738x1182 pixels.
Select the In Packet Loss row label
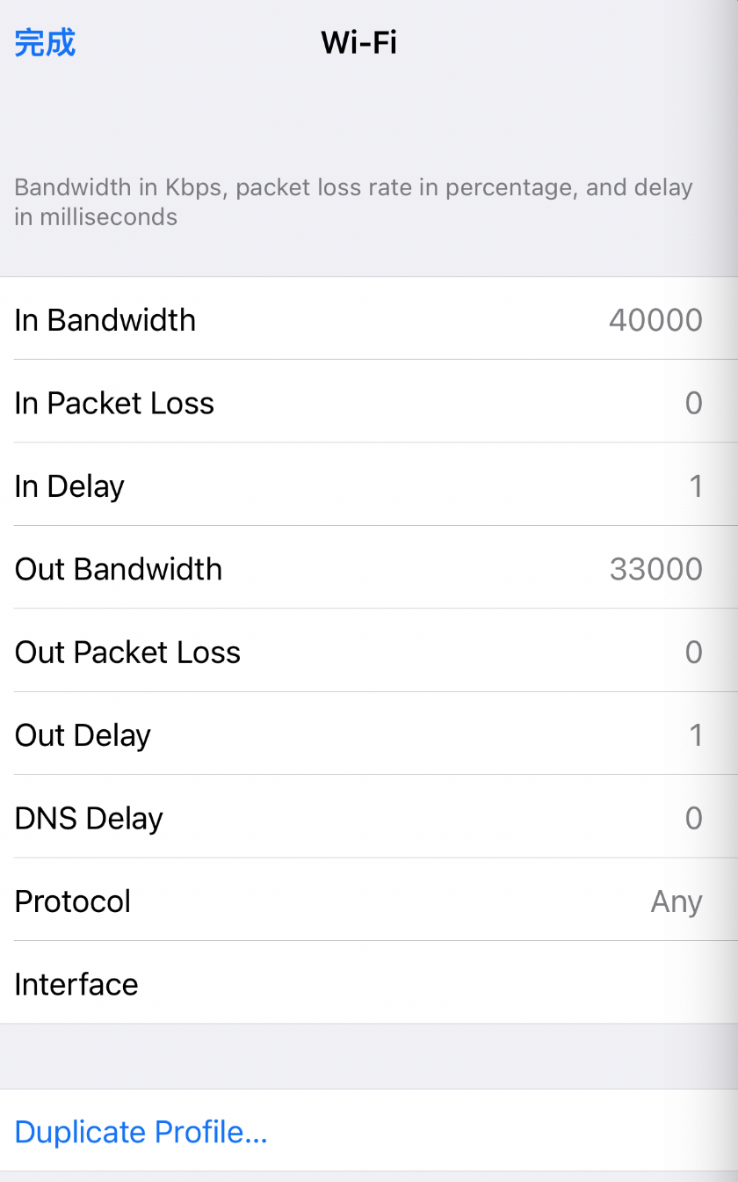tap(114, 403)
